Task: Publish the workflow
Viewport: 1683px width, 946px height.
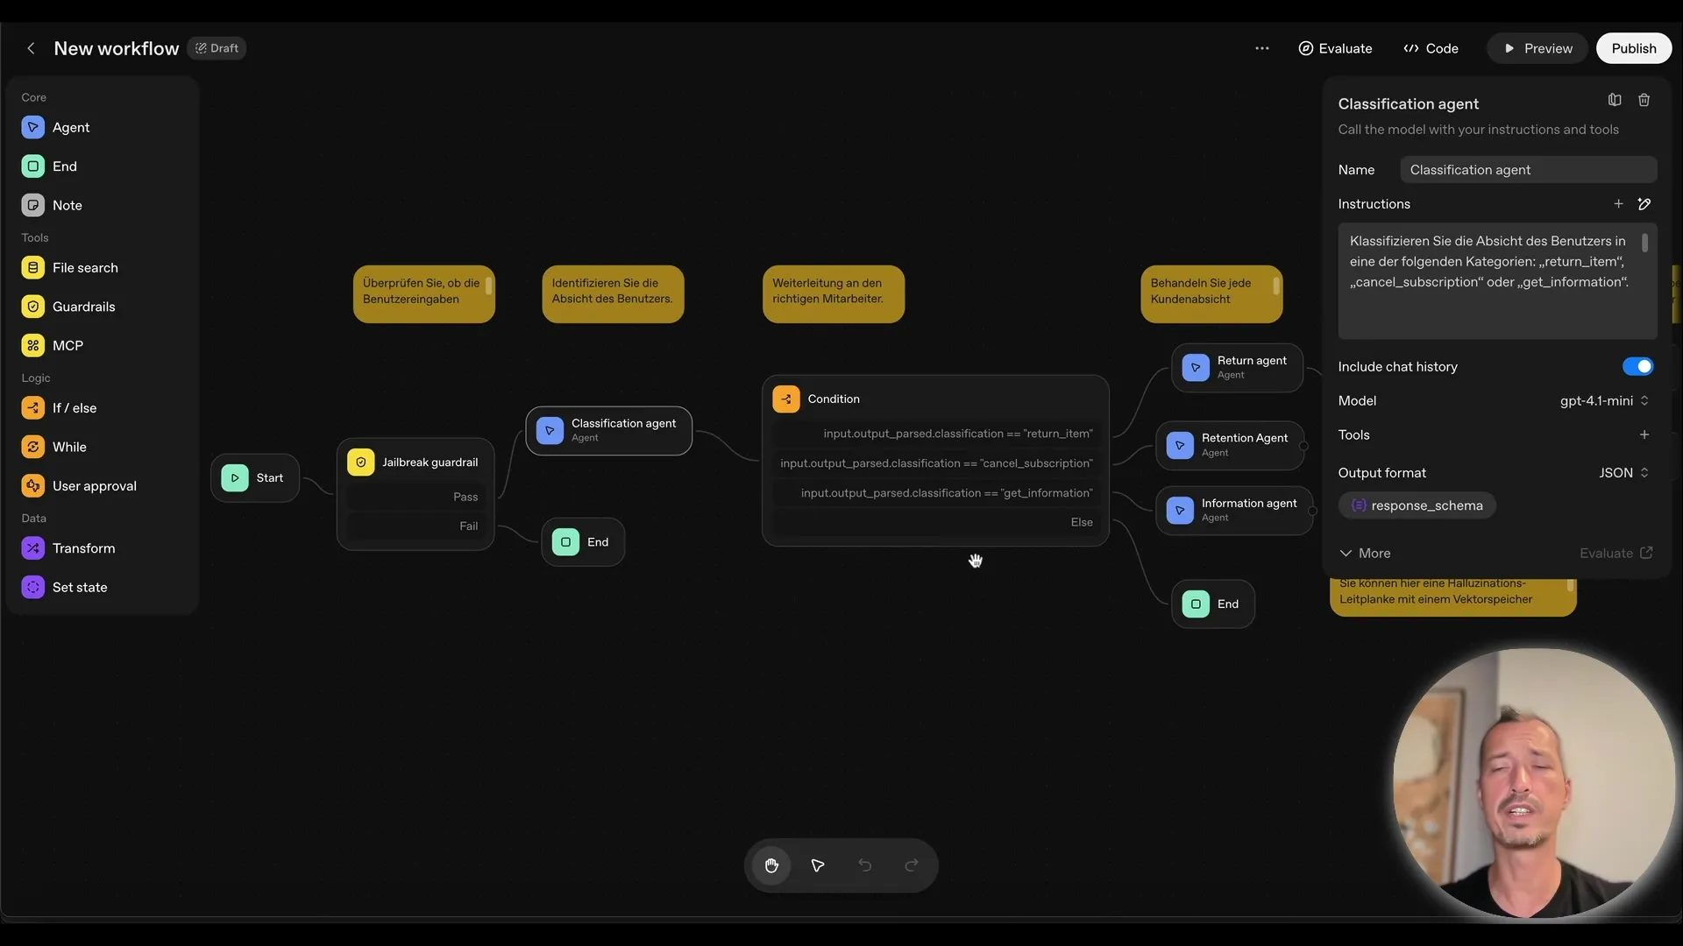Action: coord(1633,48)
